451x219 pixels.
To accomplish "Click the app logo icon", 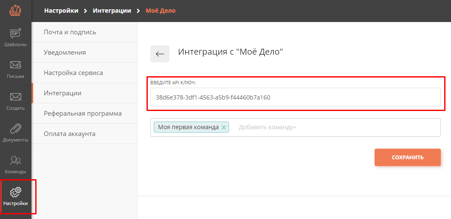I will point(15,11).
